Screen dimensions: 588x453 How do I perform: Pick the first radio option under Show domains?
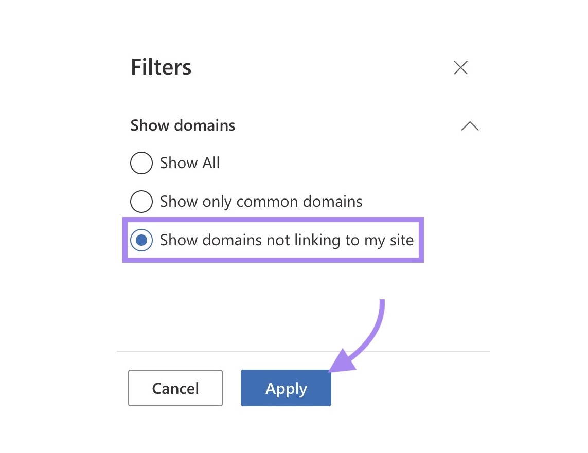coord(141,163)
